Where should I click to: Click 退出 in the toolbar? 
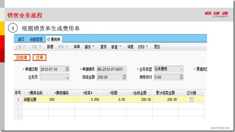coord(157,47)
